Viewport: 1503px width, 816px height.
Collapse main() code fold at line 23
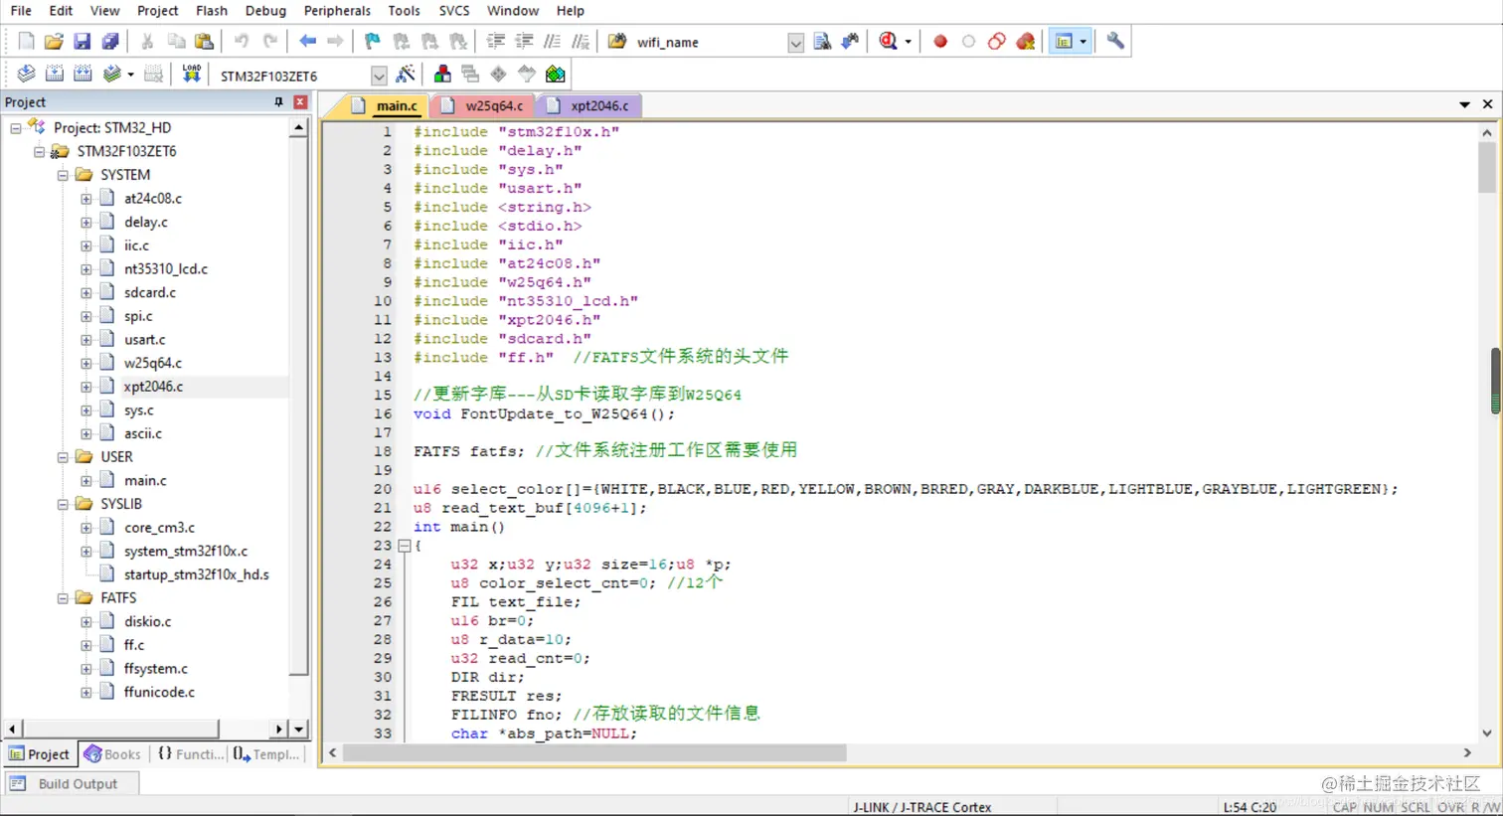(x=405, y=546)
